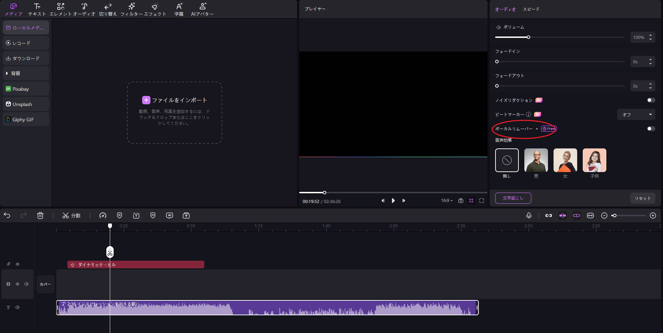Open the エレメント elements tab
663x333 pixels.
60,9
